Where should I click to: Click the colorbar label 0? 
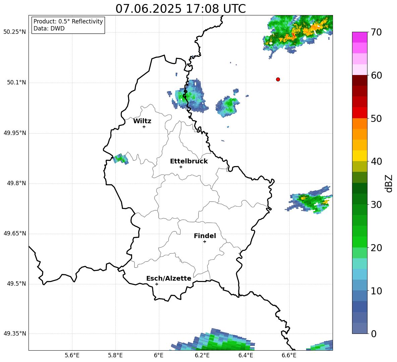(x=374, y=334)
